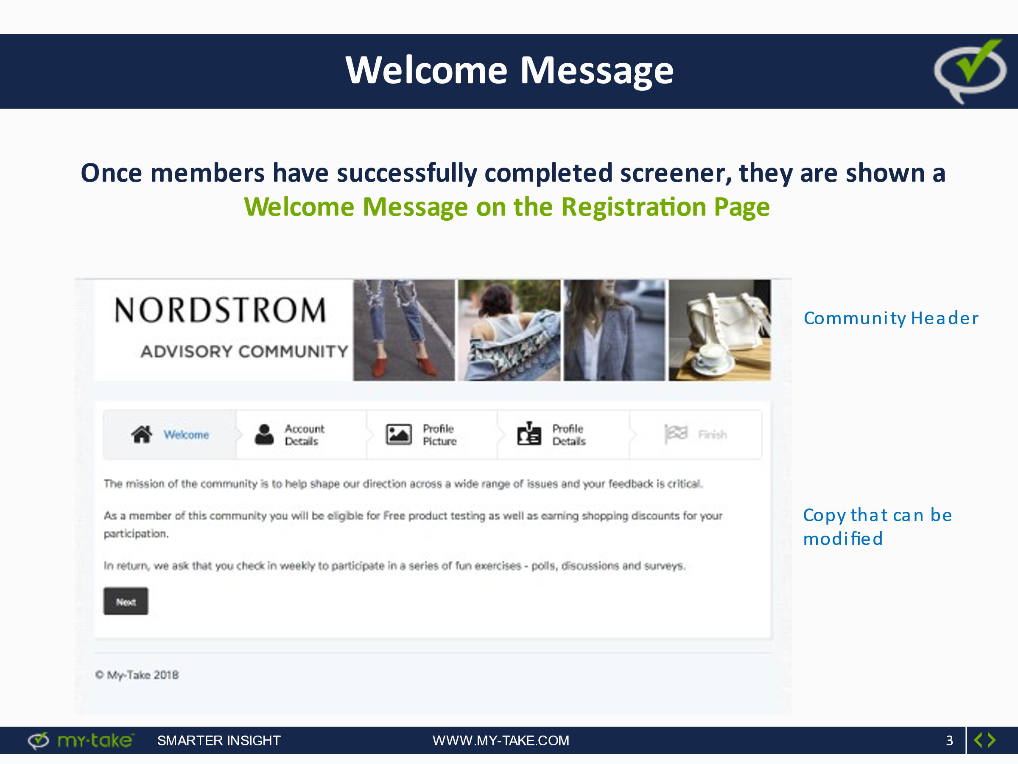Click the my-take logo in footer

click(x=81, y=741)
